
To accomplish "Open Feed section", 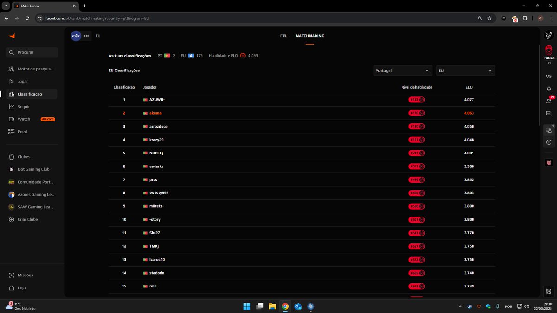I will click(x=19, y=132).
